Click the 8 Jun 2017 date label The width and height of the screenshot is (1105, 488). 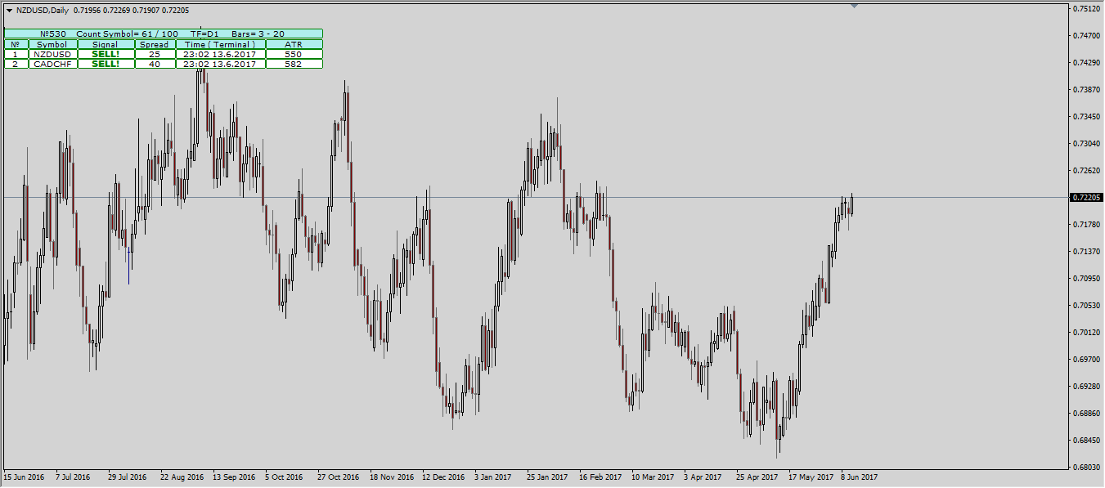click(859, 477)
